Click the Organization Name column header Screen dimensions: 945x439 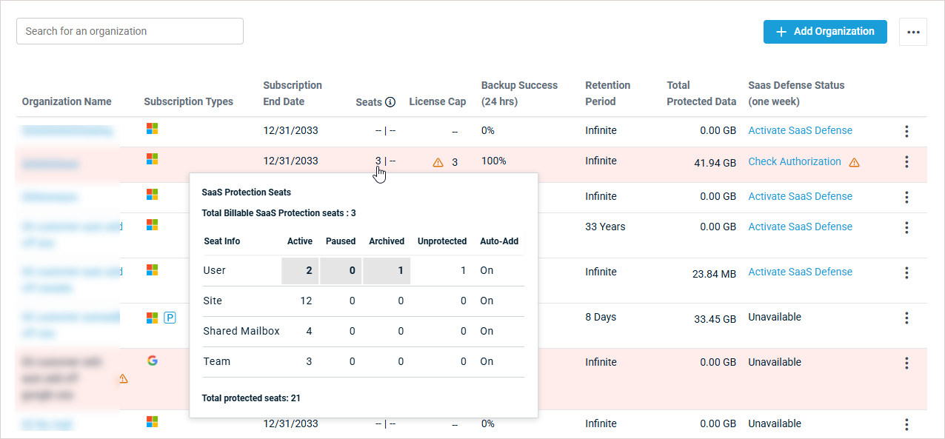pos(67,101)
